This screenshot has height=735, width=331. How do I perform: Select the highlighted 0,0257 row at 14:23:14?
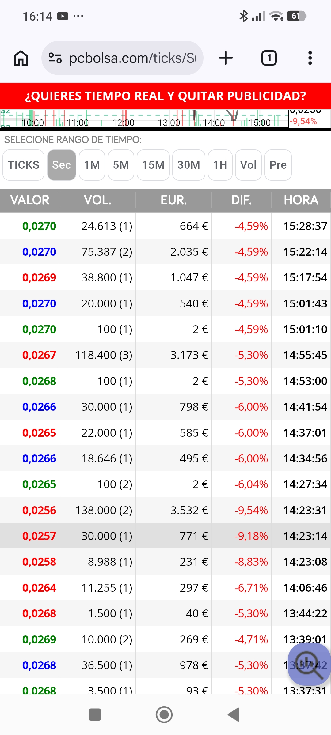[165, 536]
